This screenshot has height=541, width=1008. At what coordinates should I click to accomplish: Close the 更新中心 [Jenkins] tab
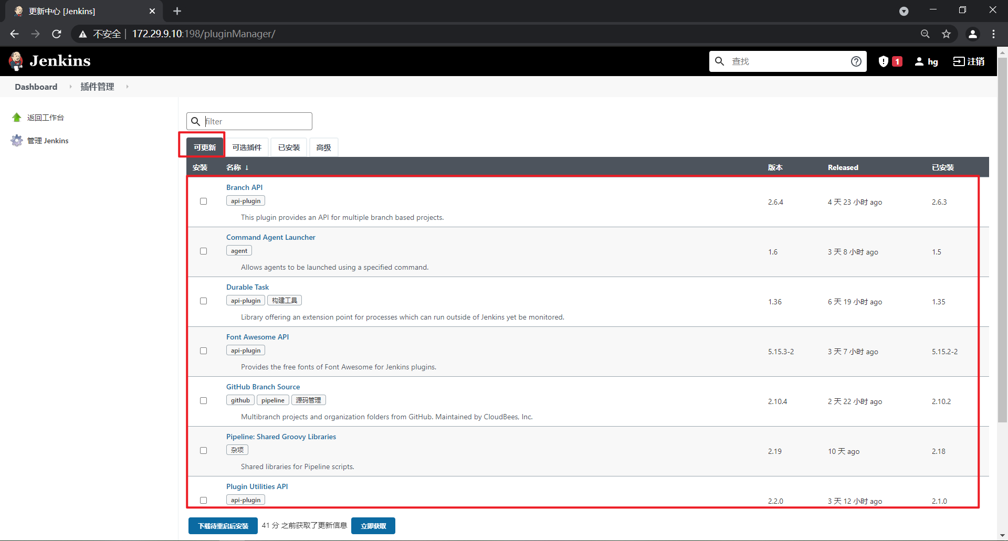[152, 11]
